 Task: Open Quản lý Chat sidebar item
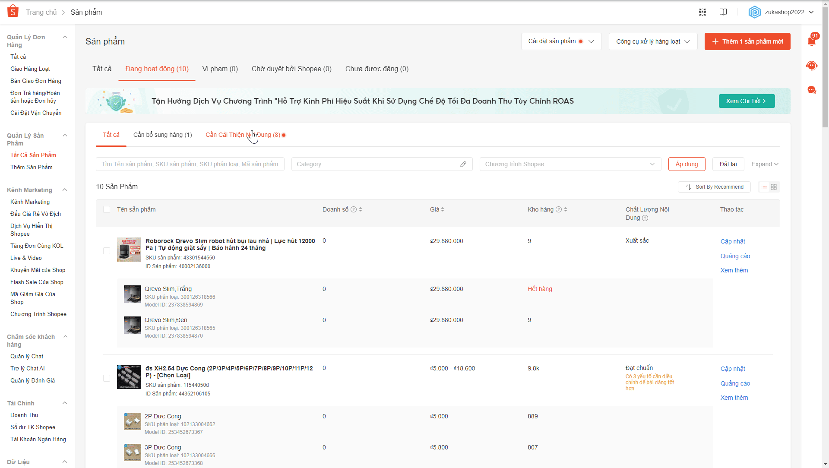click(27, 357)
